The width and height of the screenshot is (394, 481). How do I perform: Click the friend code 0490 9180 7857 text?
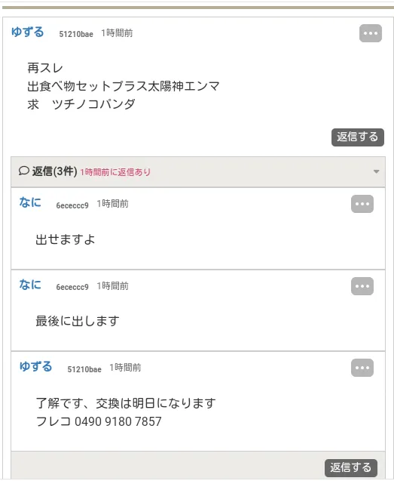pos(118,421)
